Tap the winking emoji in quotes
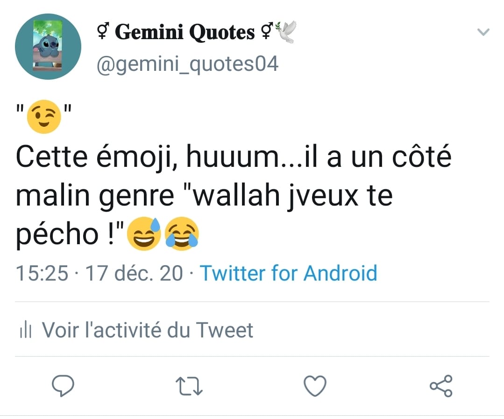Screen dimensions: 504x419 [x=44, y=117]
